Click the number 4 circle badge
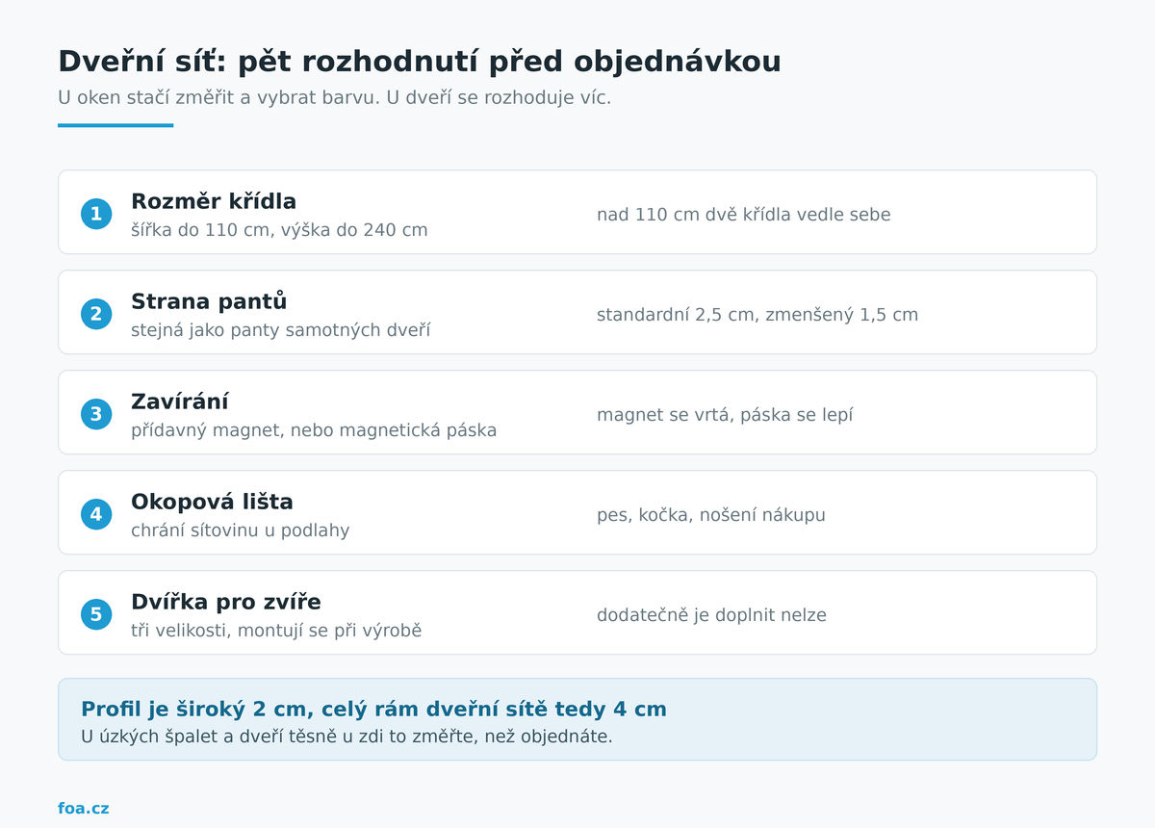 pyautogui.click(x=96, y=514)
